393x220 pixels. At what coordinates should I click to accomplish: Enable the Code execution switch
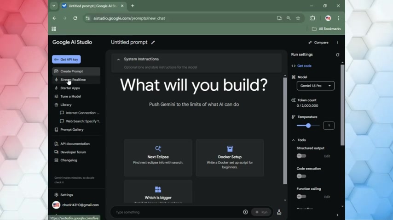[301, 176]
